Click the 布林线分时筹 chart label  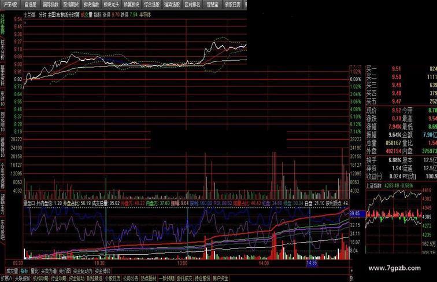[68, 15]
